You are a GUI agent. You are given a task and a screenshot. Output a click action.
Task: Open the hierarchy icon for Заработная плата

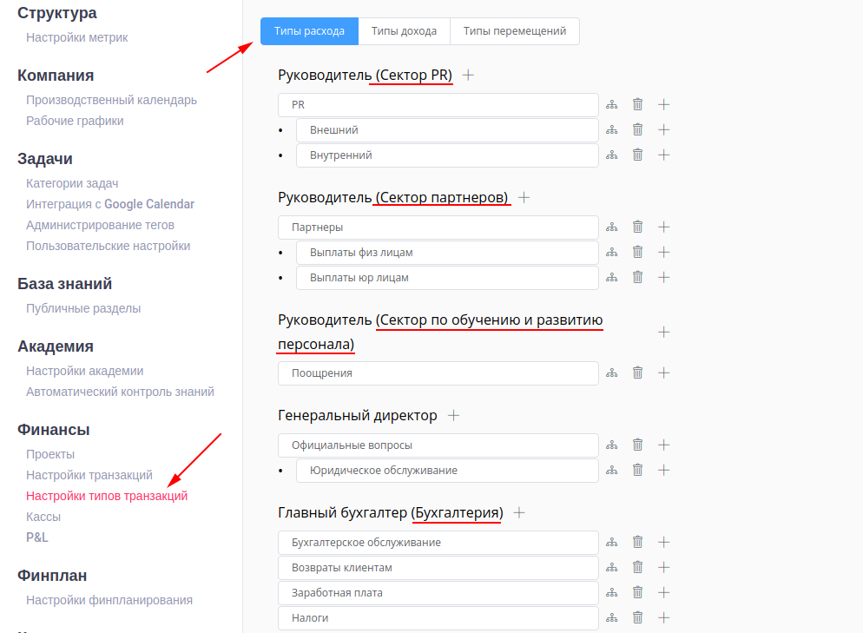[x=611, y=592]
